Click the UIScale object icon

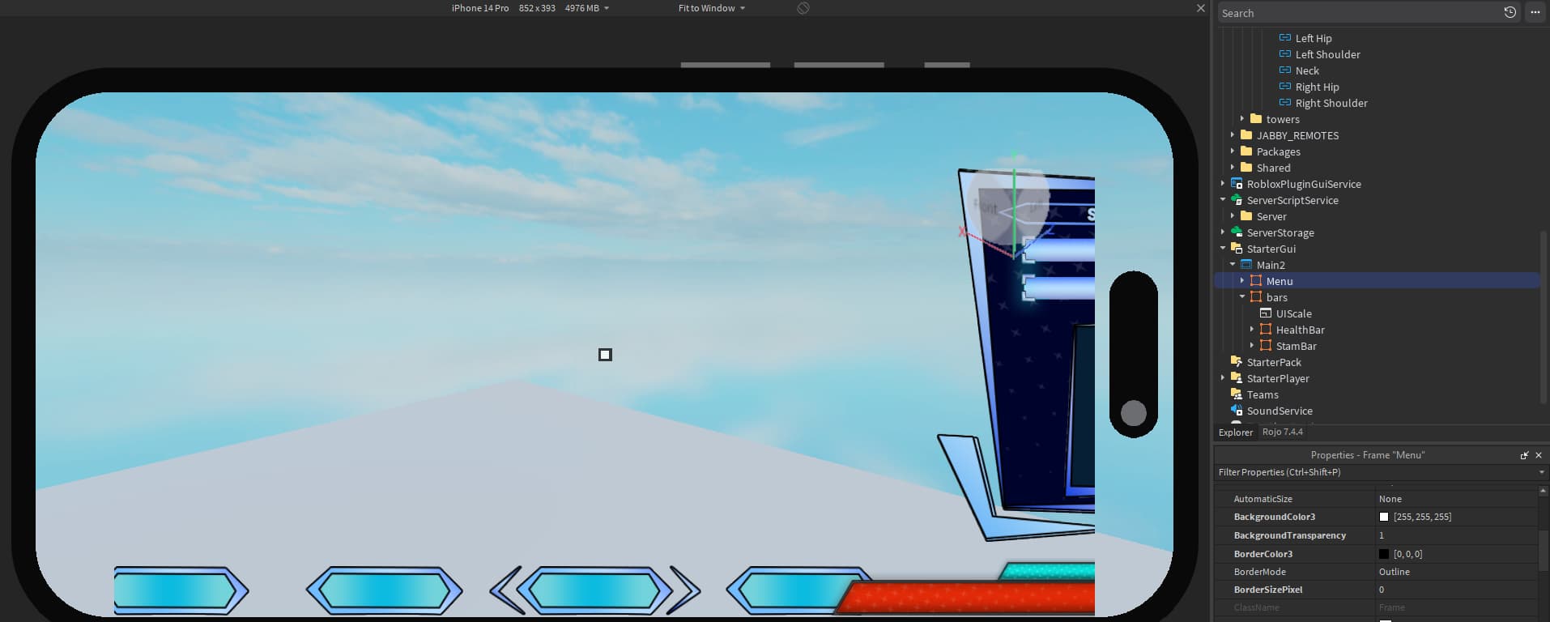pyautogui.click(x=1266, y=313)
